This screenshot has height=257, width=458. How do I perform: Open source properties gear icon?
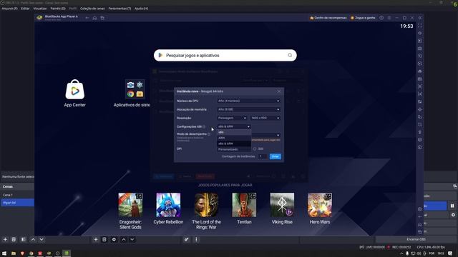[x=114, y=240]
